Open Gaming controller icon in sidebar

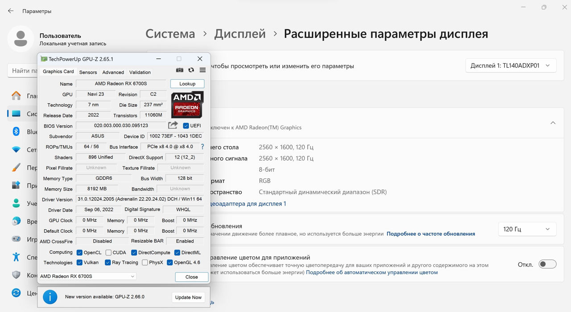(x=16, y=239)
